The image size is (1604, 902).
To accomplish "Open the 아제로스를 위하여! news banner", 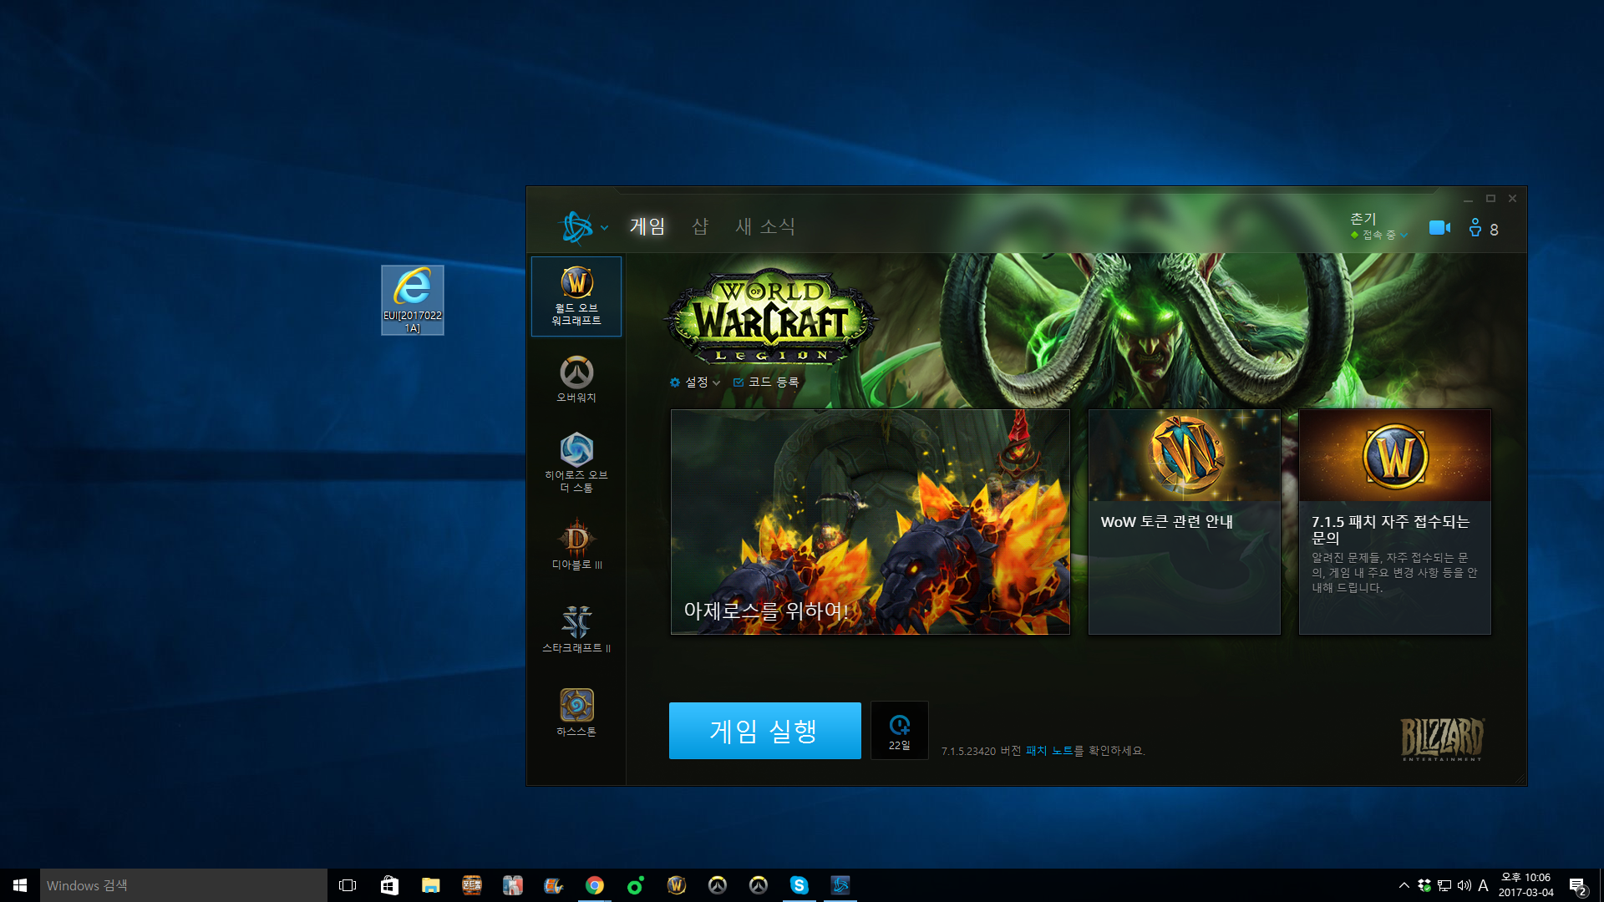I will coord(870,522).
